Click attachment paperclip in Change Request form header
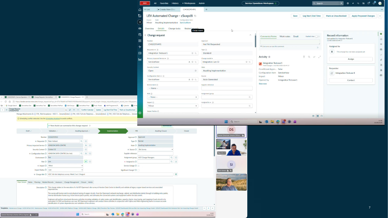This screenshot has height=218, width=388. pos(70,110)
